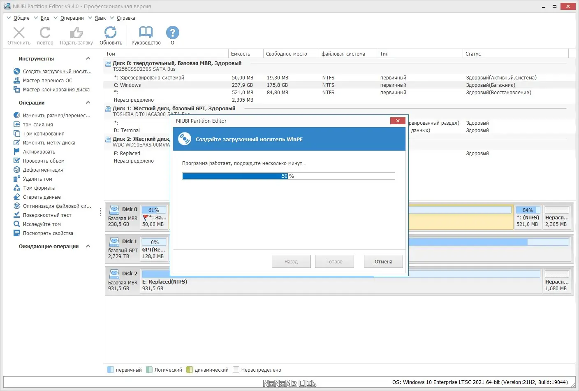Sort by the файловая система column header
Viewport: 579px width, 391px height.
(348, 54)
